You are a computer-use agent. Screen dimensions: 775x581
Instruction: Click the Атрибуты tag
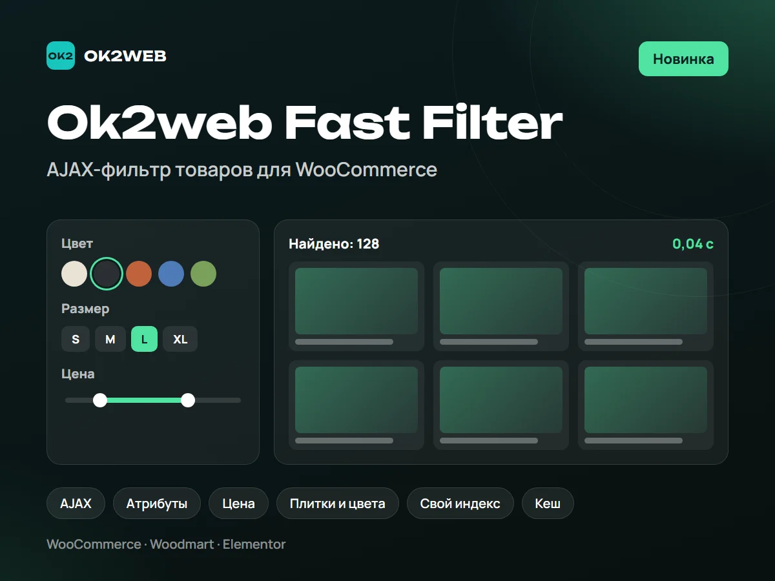[157, 504]
